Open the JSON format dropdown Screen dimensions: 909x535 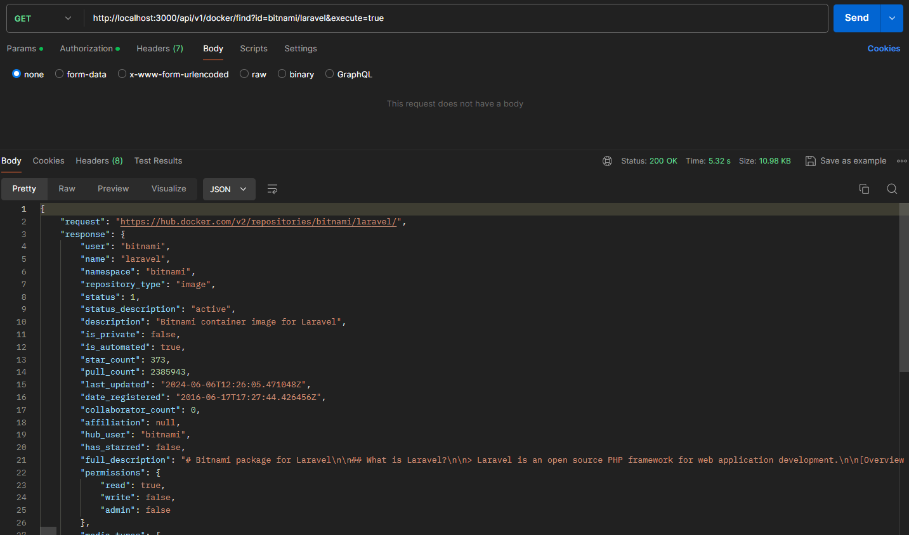(228, 189)
